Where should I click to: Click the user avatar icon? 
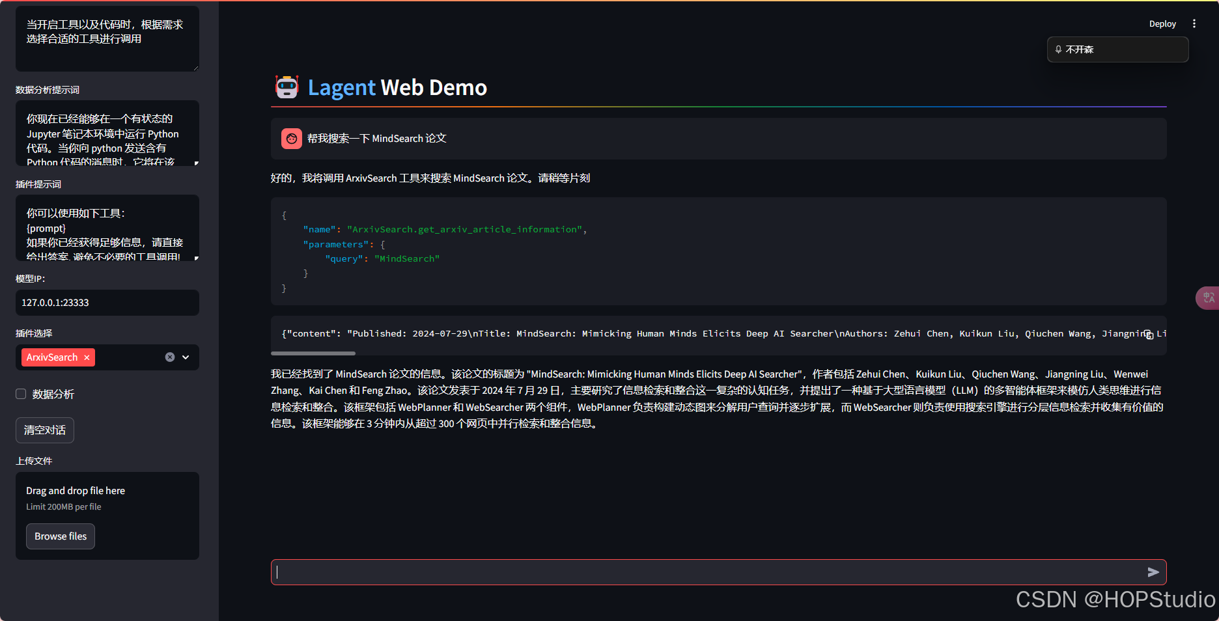(292, 139)
